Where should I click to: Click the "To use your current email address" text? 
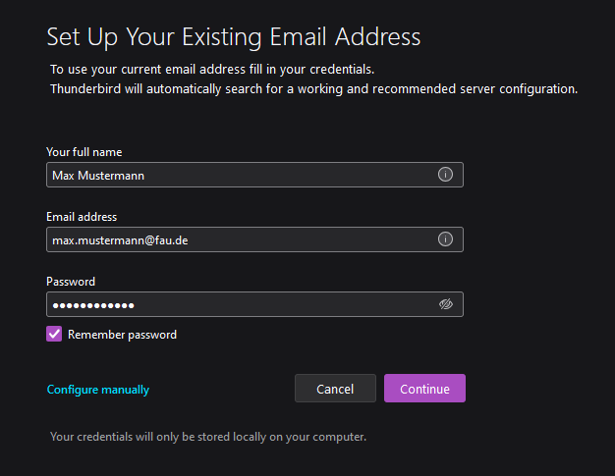(212, 70)
